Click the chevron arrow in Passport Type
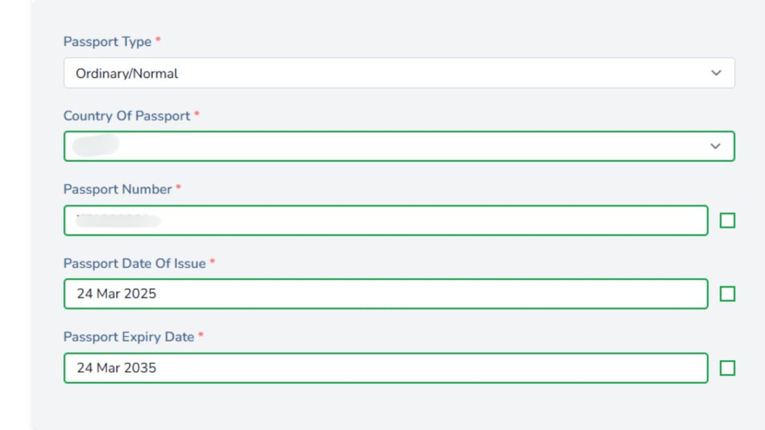This screenshot has width=765, height=430. [716, 74]
